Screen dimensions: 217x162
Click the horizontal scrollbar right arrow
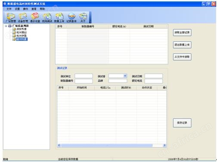pyautogui.click(x=164, y=145)
